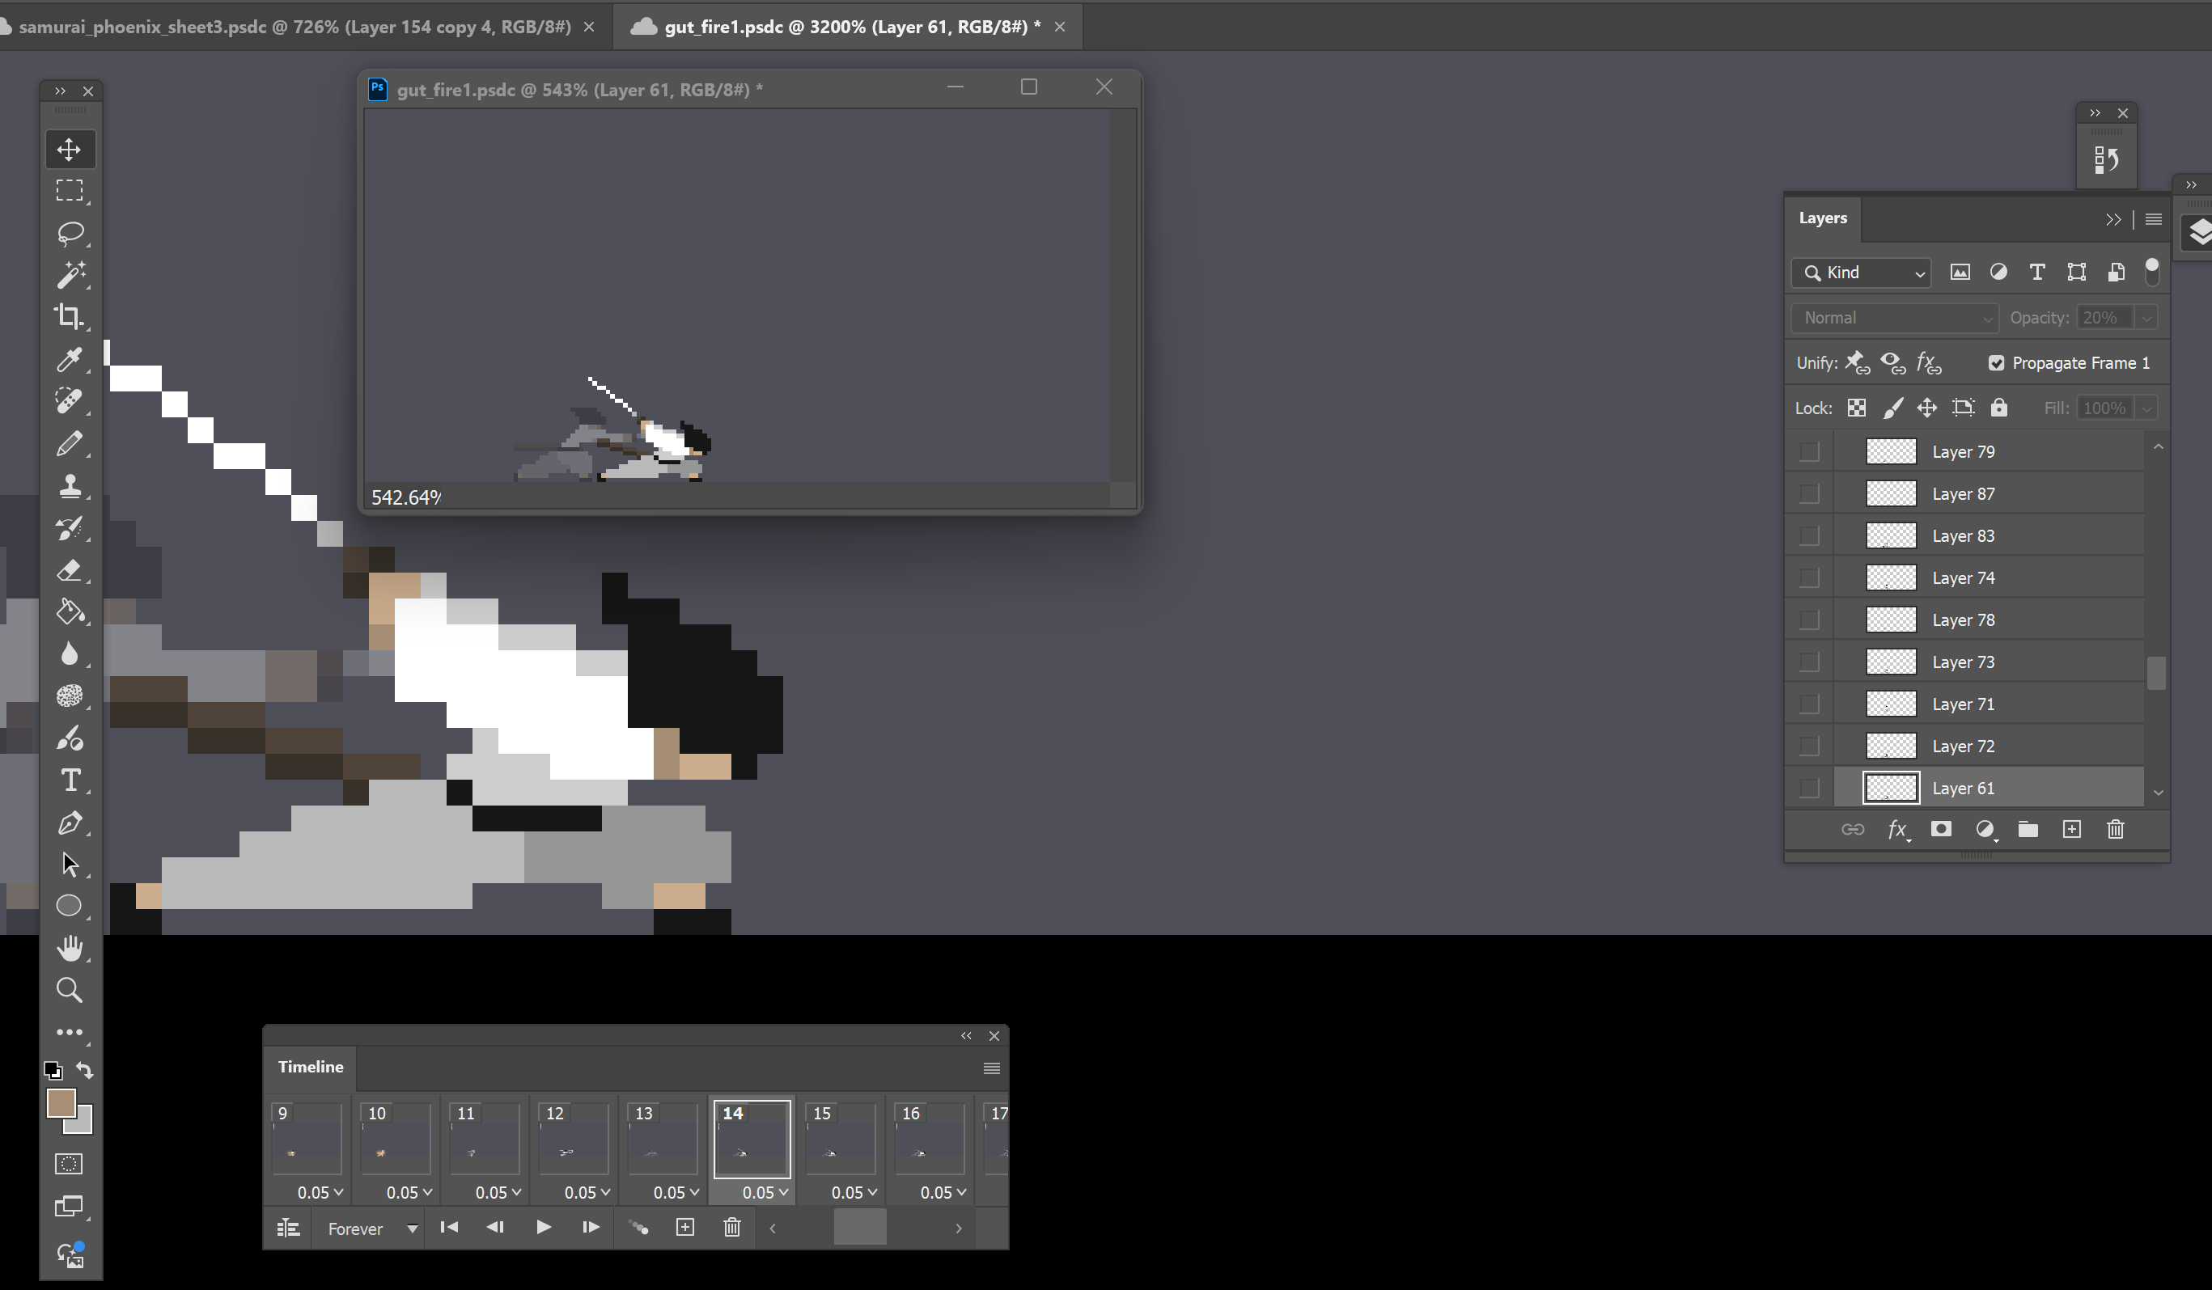The height and width of the screenshot is (1290, 2212).
Task: Show Layer 79 visibility toggle
Action: 1809,452
